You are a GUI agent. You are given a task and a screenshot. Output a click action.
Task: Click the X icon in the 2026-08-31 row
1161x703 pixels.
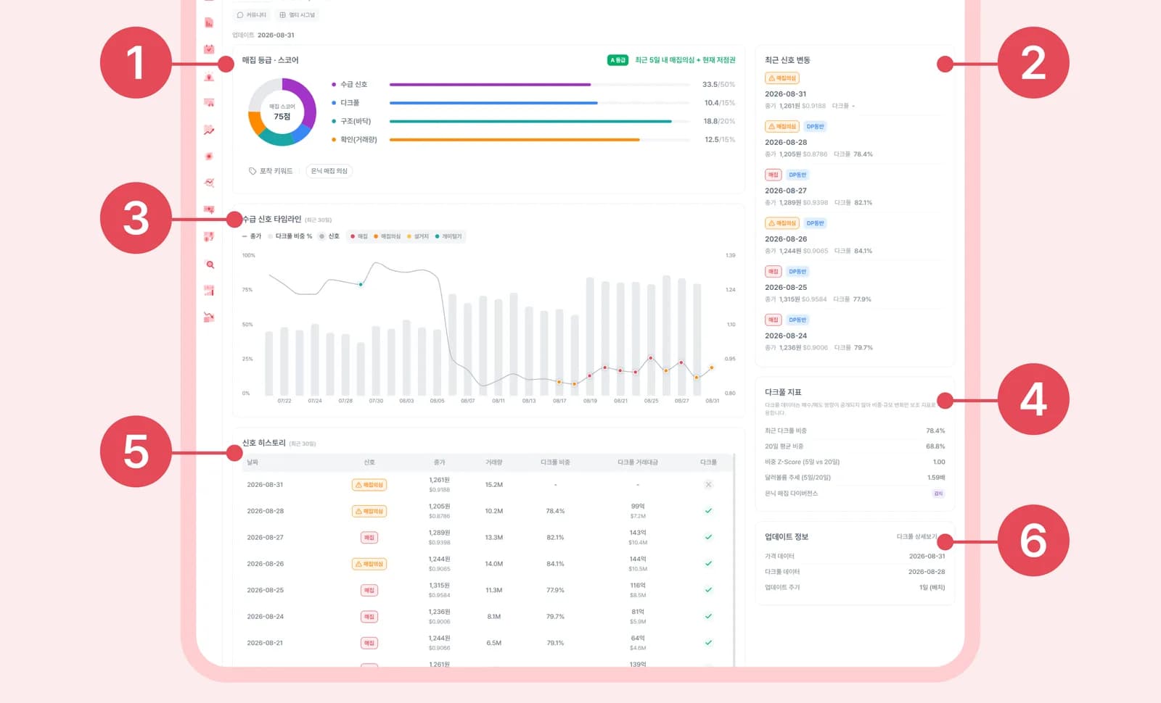(708, 485)
